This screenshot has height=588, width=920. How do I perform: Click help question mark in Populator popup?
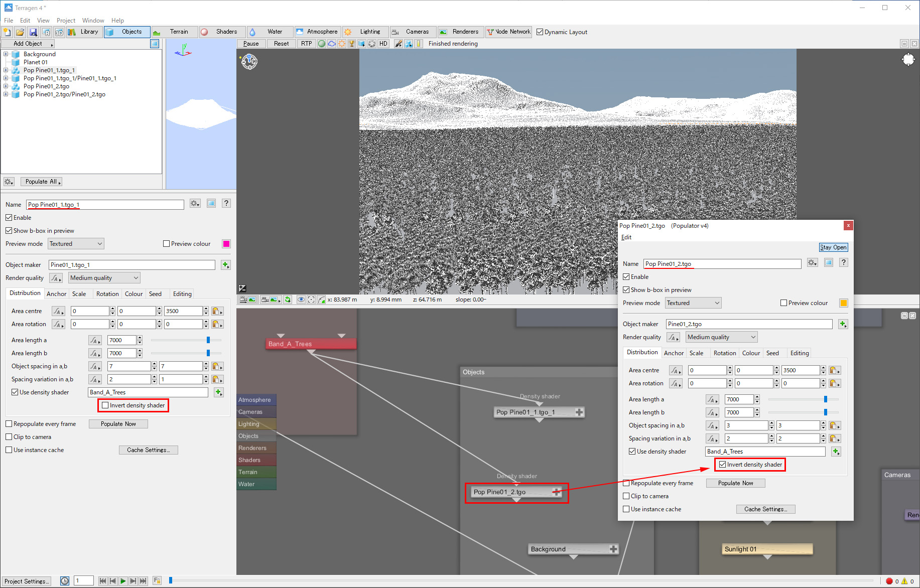tap(844, 262)
